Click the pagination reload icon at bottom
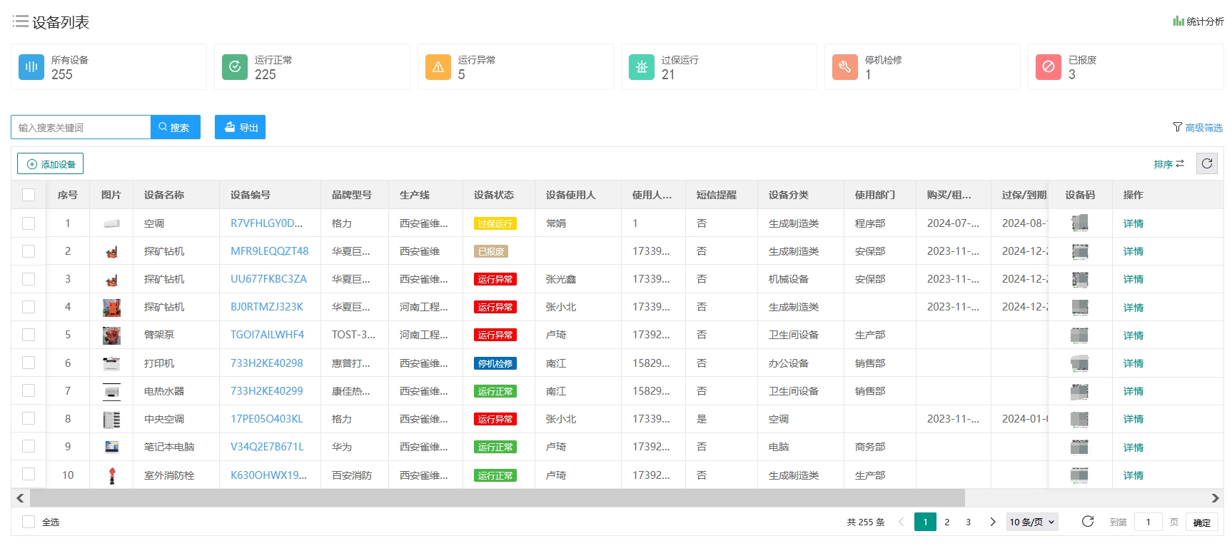The width and height of the screenshot is (1232, 546). pos(1087,522)
